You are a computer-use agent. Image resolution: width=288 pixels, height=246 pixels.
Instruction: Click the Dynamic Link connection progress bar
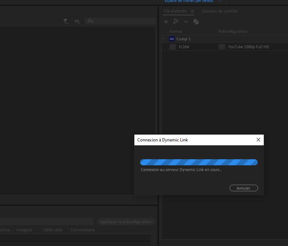[x=199, y=162]
